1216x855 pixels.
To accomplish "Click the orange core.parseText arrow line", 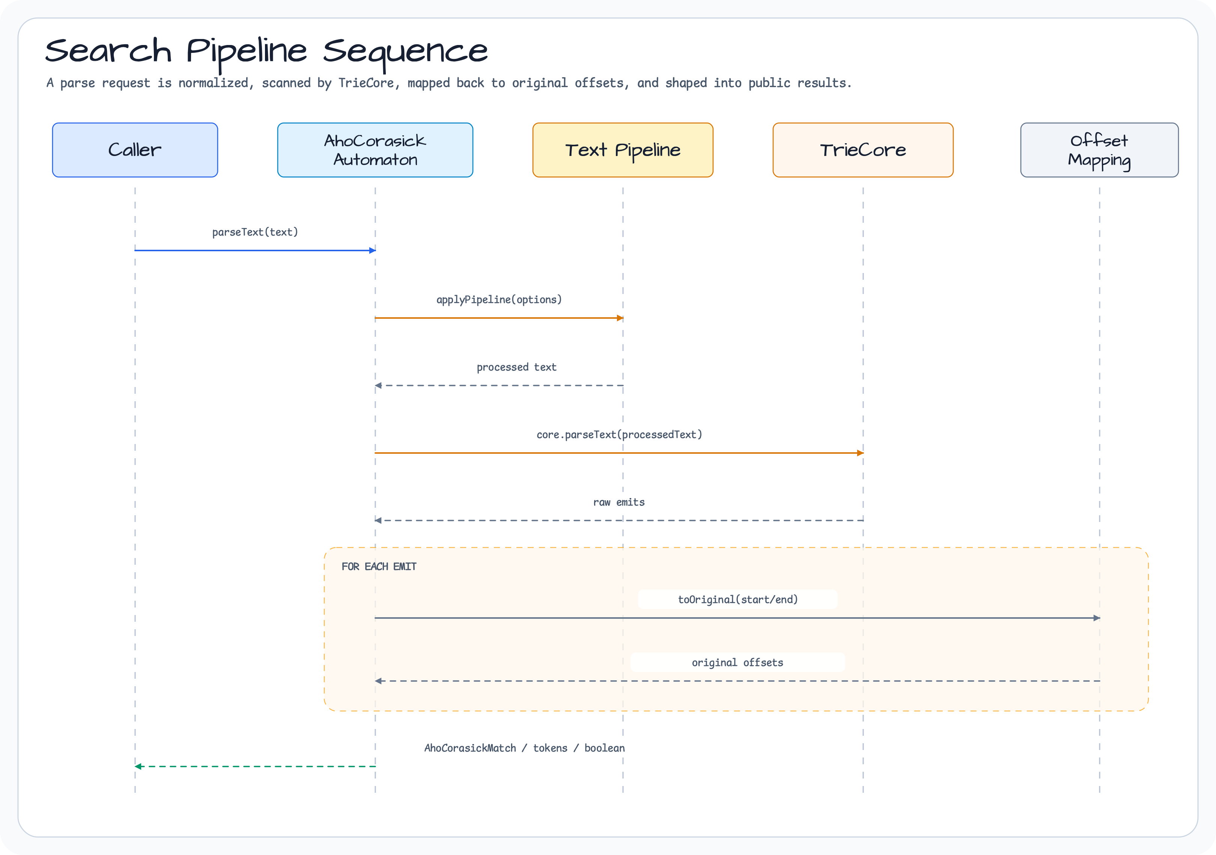I will point(619,453).
